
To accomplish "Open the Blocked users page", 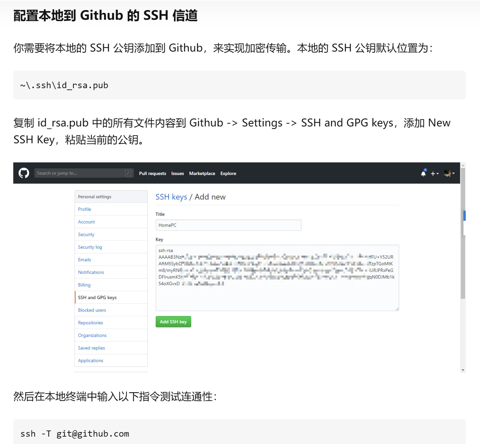I will (111, 310).
